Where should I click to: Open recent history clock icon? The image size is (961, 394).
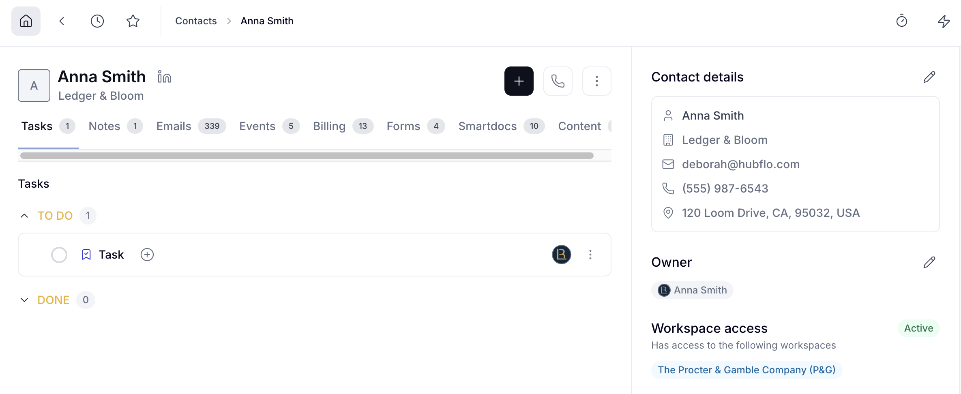[97, 21]
